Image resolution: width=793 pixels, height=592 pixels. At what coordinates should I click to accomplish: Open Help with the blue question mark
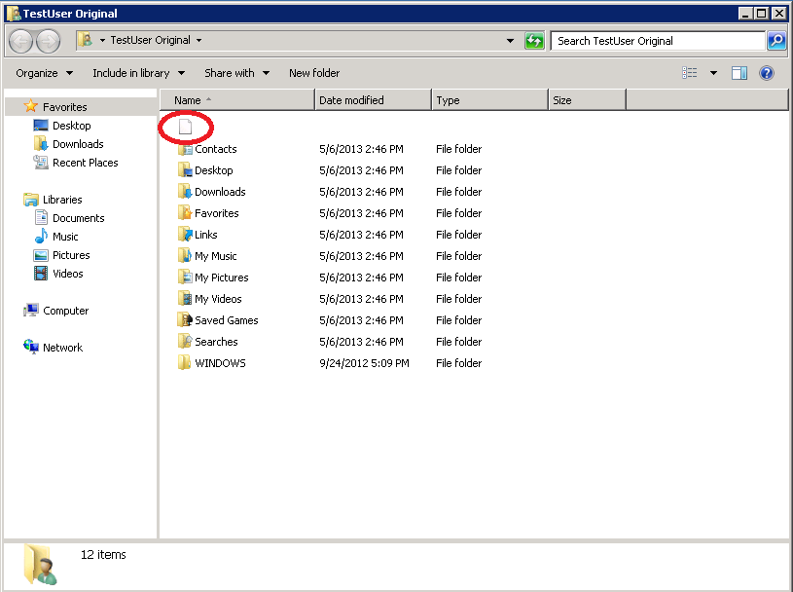pyautogui.click(x=767, y=73)
